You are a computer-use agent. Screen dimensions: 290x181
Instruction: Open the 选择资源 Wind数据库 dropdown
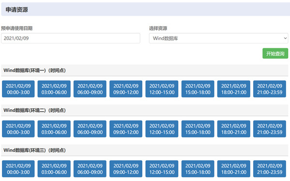click(219, 38)
